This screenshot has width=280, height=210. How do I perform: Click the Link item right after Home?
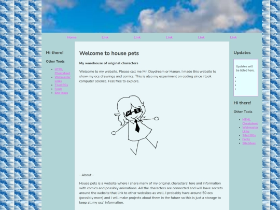click(x=105, y=37)
